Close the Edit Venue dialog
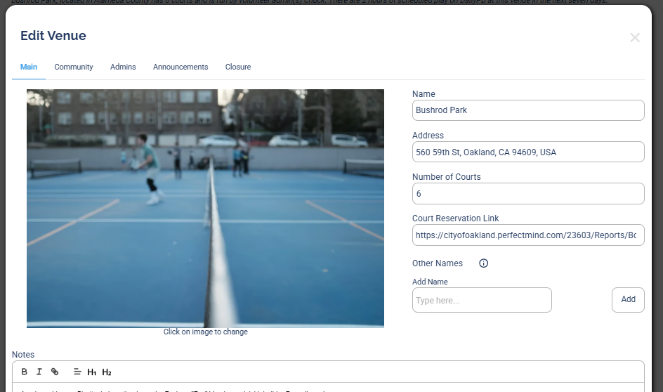 point(635,38)
